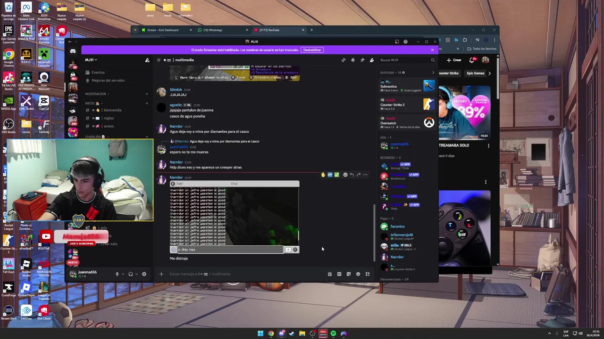Open more options on hovered message
604x339 pixels.
click(x=365, y=175)
